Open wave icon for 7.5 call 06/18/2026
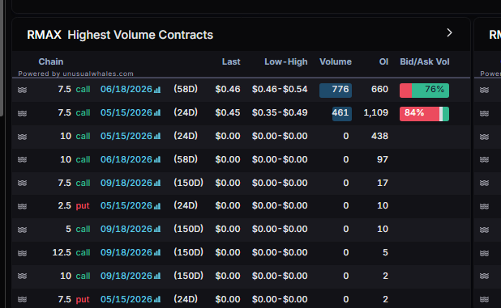The height and width of the screenshot is (308, 501). [22, 90]
